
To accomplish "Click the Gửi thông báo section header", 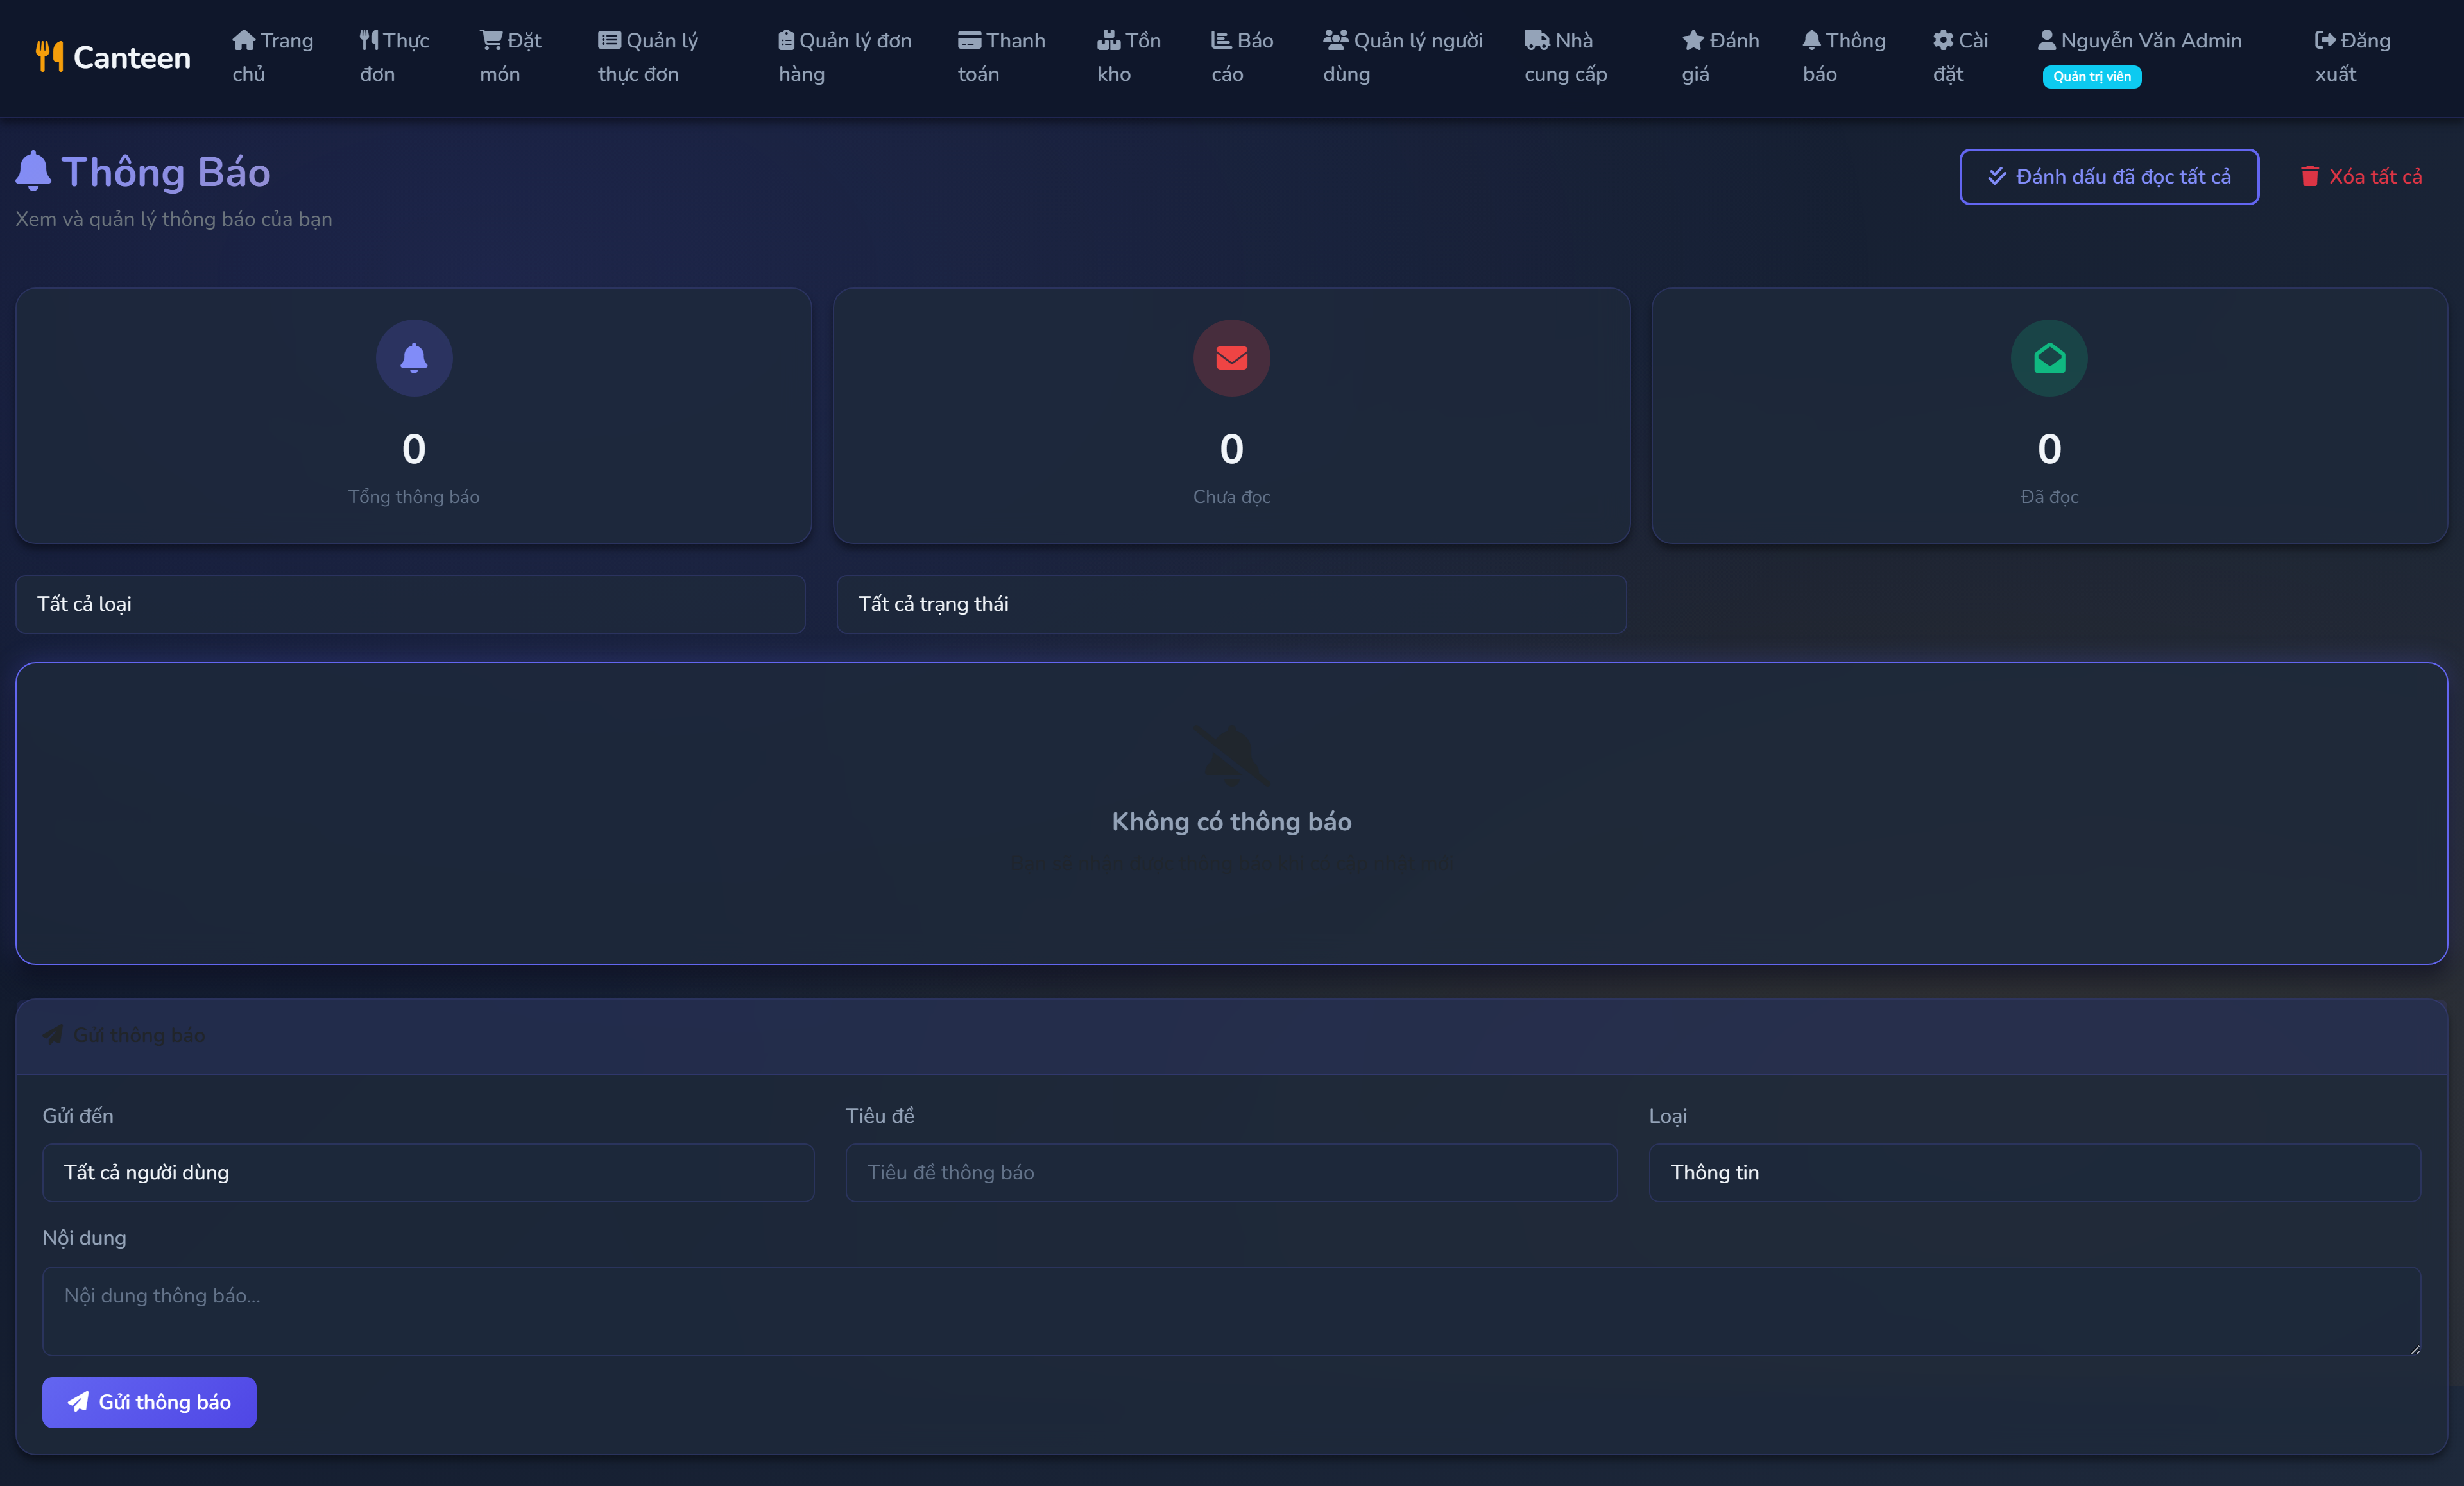I will click(x=1231, y=1036).
